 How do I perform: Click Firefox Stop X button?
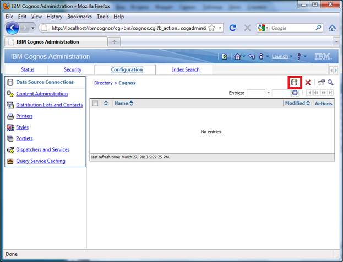[x=247, y=28]
